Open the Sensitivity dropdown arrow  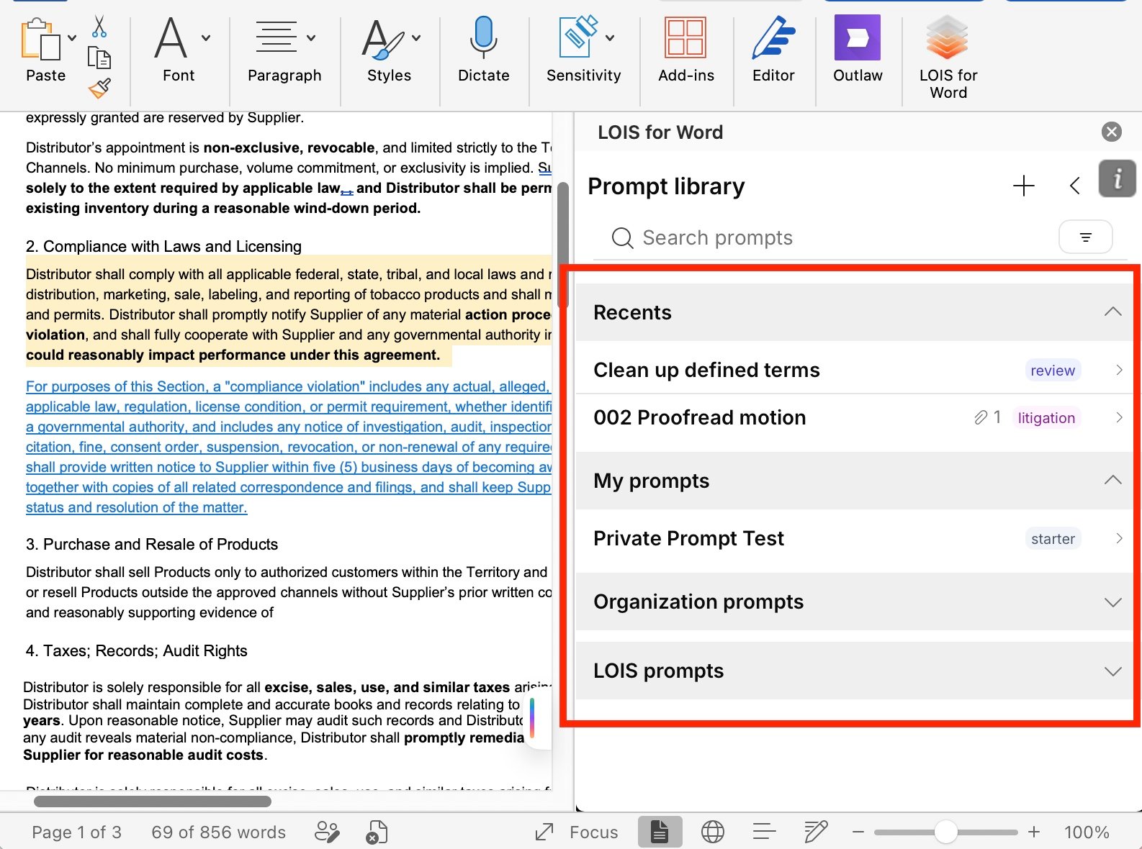[609, 38]
